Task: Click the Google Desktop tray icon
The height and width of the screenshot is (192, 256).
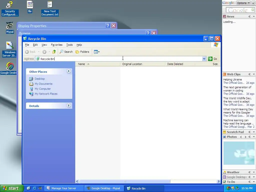Action: pos(228,188)
